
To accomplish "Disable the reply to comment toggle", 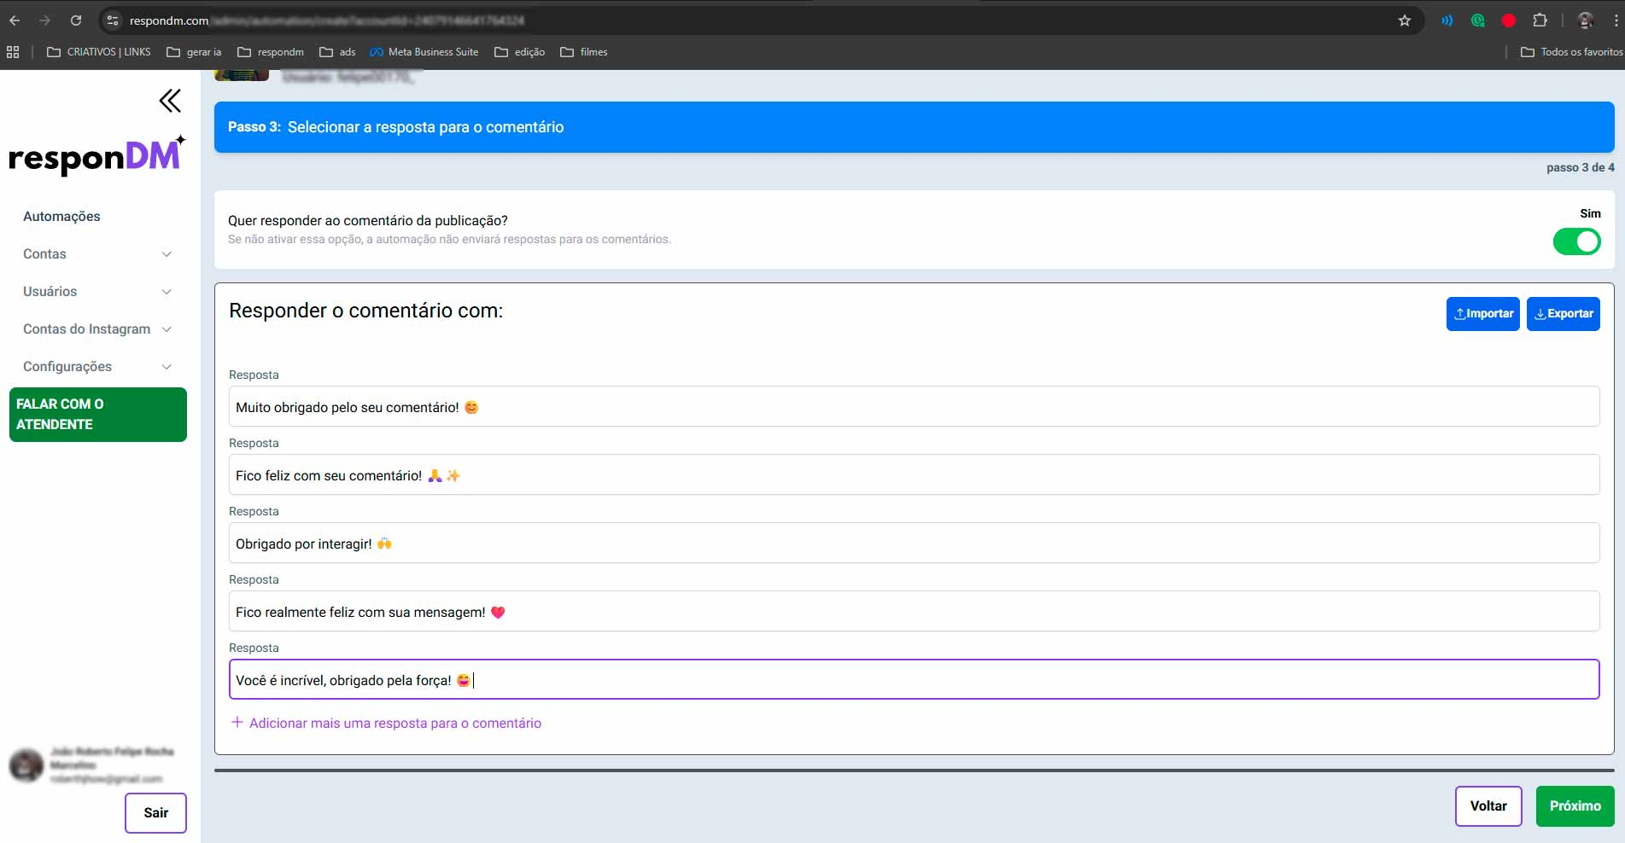I will pos(1575,241).
